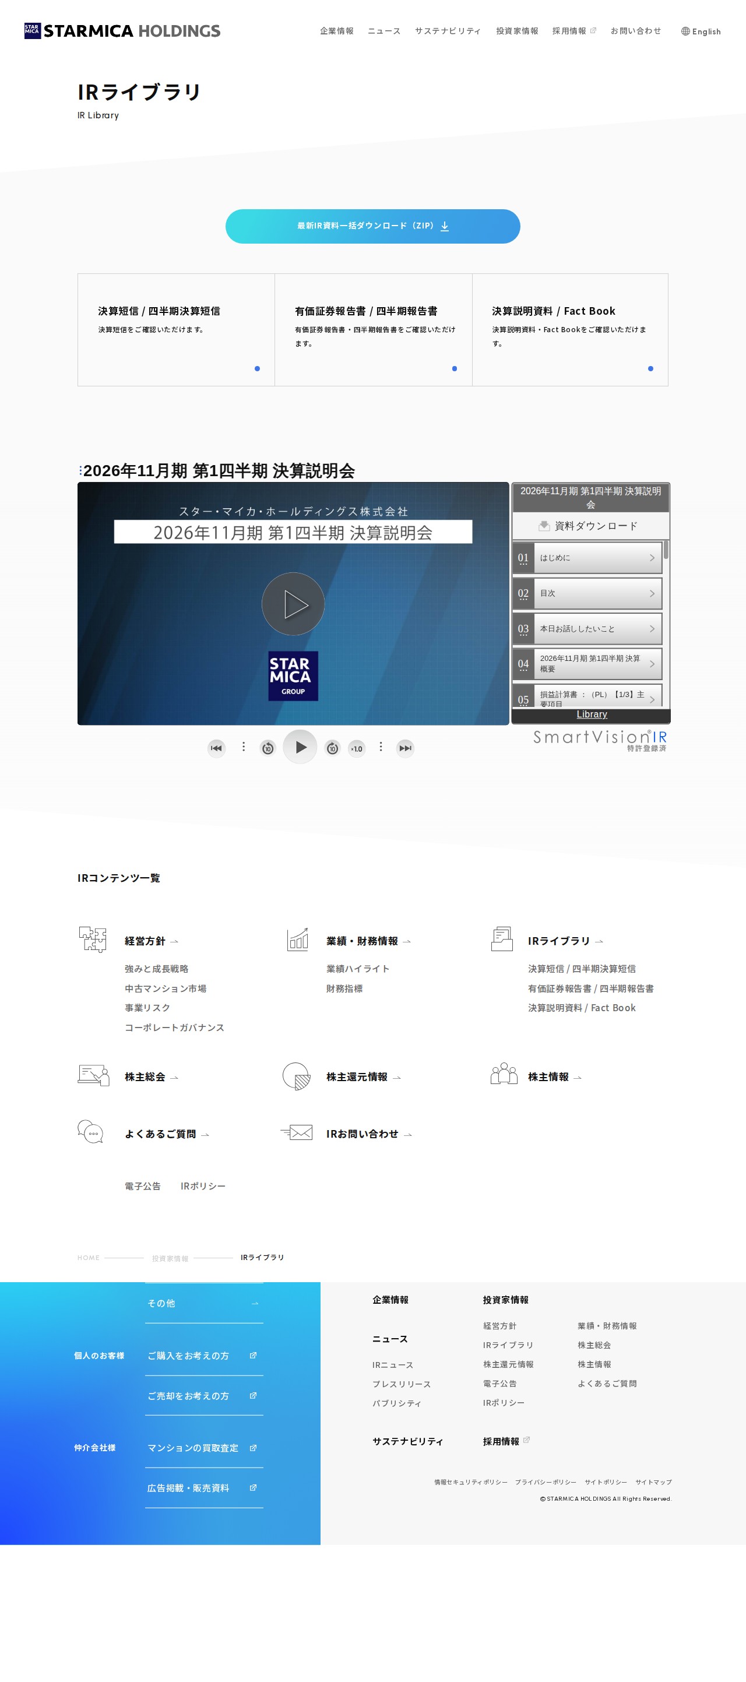The height and width of the screenshot is (1682, 746).
Task: Click the external link icon beside 採用情報 in header
Action: pos(593,31)
